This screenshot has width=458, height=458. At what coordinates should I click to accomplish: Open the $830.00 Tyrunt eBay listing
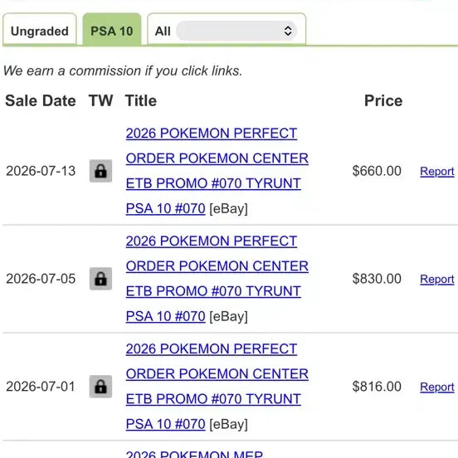217,279
